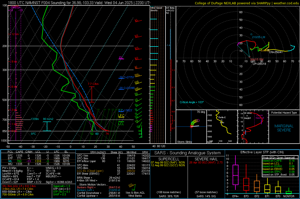Image resolution: width=300 pixels, height=199 pixels.
Task: Select the magenta EL level label
Action: pyautogui.click(x=121, y=58)
